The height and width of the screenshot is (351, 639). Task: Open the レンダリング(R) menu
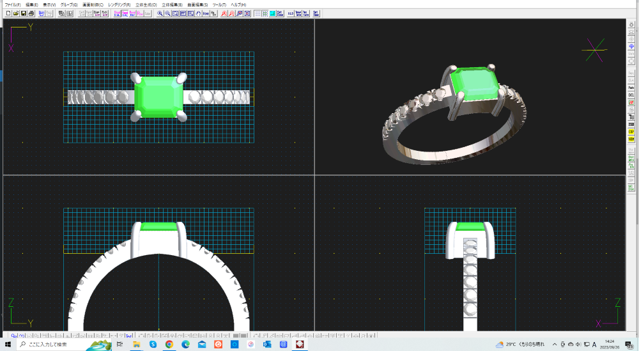click(120, 4)
